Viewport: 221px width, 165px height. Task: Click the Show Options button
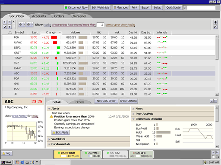pos(128,101)
